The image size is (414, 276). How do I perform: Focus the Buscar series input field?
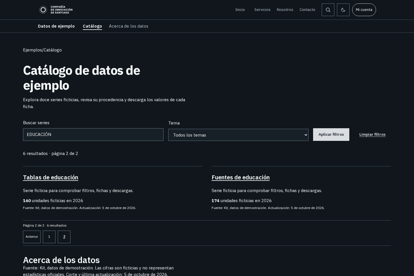point(93,135)
